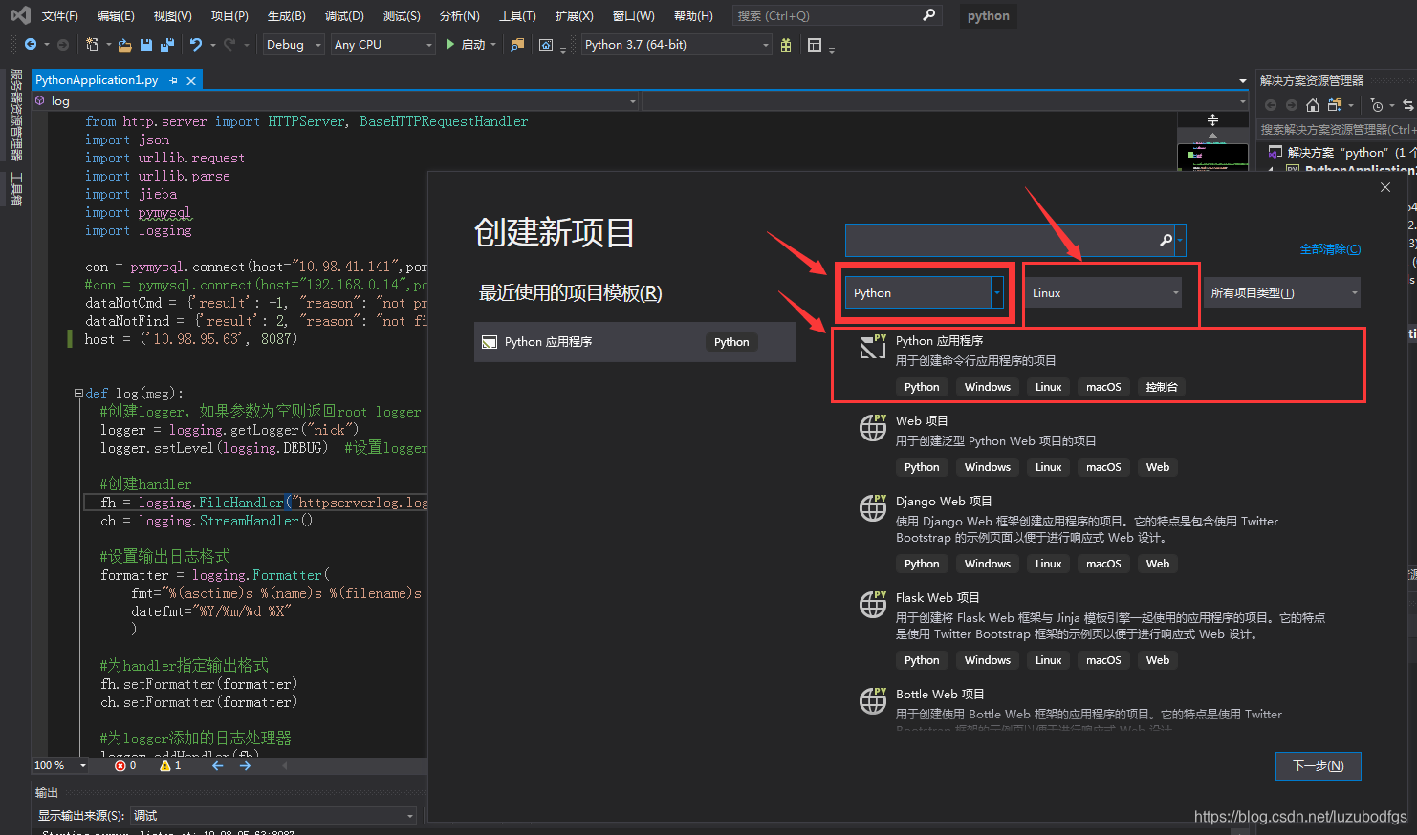This screenshot has width=1417, height=835.
Task: Close the PythonApplication1.py editor tab
Action: tap(191, 81)
